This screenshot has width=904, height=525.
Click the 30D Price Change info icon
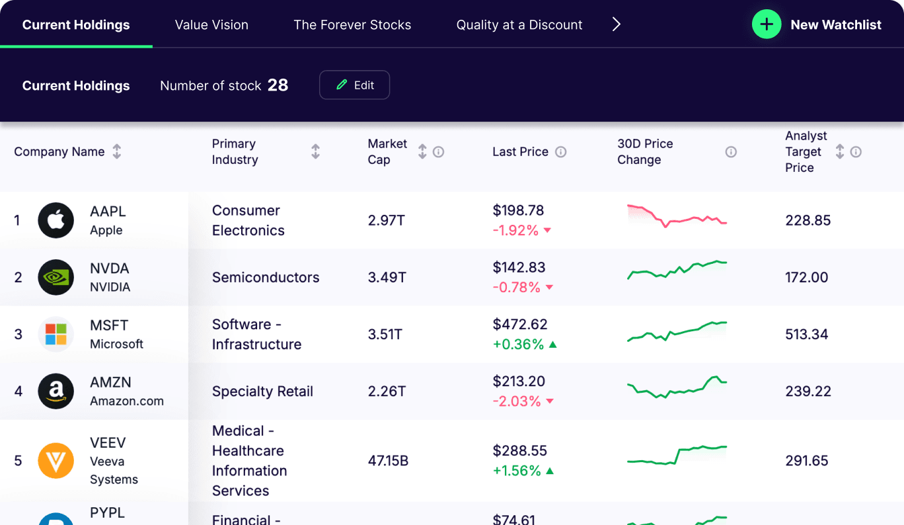[x=731, y=152]
